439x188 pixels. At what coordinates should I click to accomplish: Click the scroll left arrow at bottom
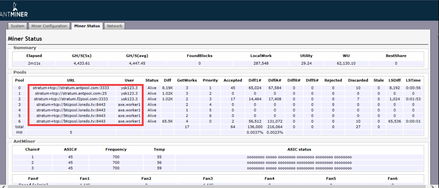point(3,186)
